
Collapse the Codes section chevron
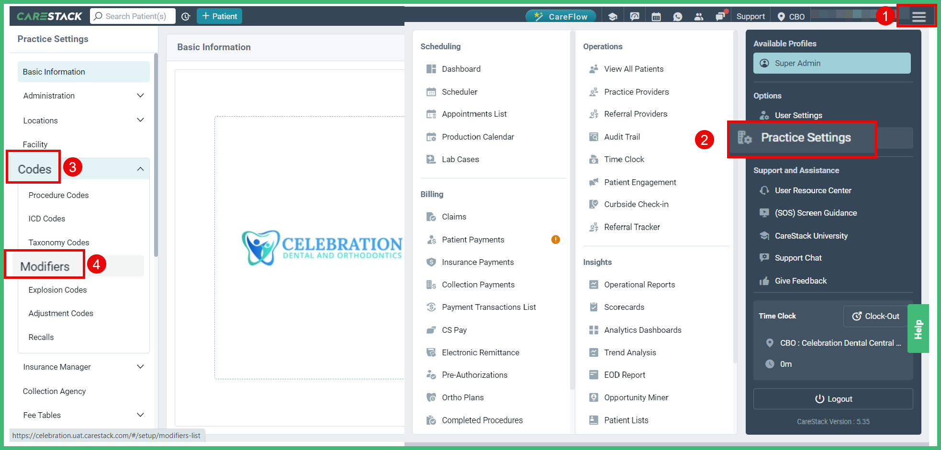click(140, 168)
